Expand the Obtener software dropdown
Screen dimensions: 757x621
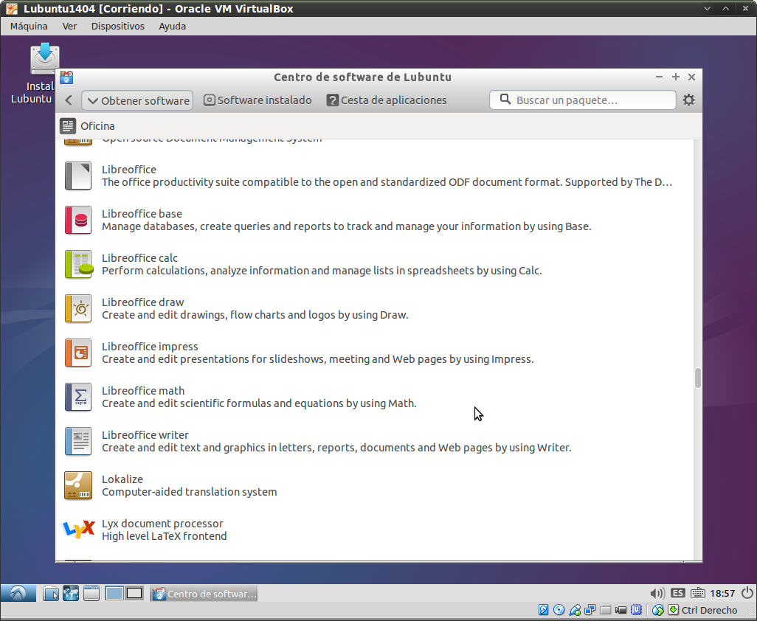click(137, 100)
